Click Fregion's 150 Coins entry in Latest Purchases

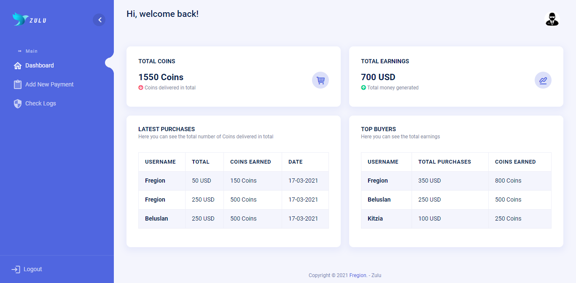pyautogui.click(x=243, y=181)
